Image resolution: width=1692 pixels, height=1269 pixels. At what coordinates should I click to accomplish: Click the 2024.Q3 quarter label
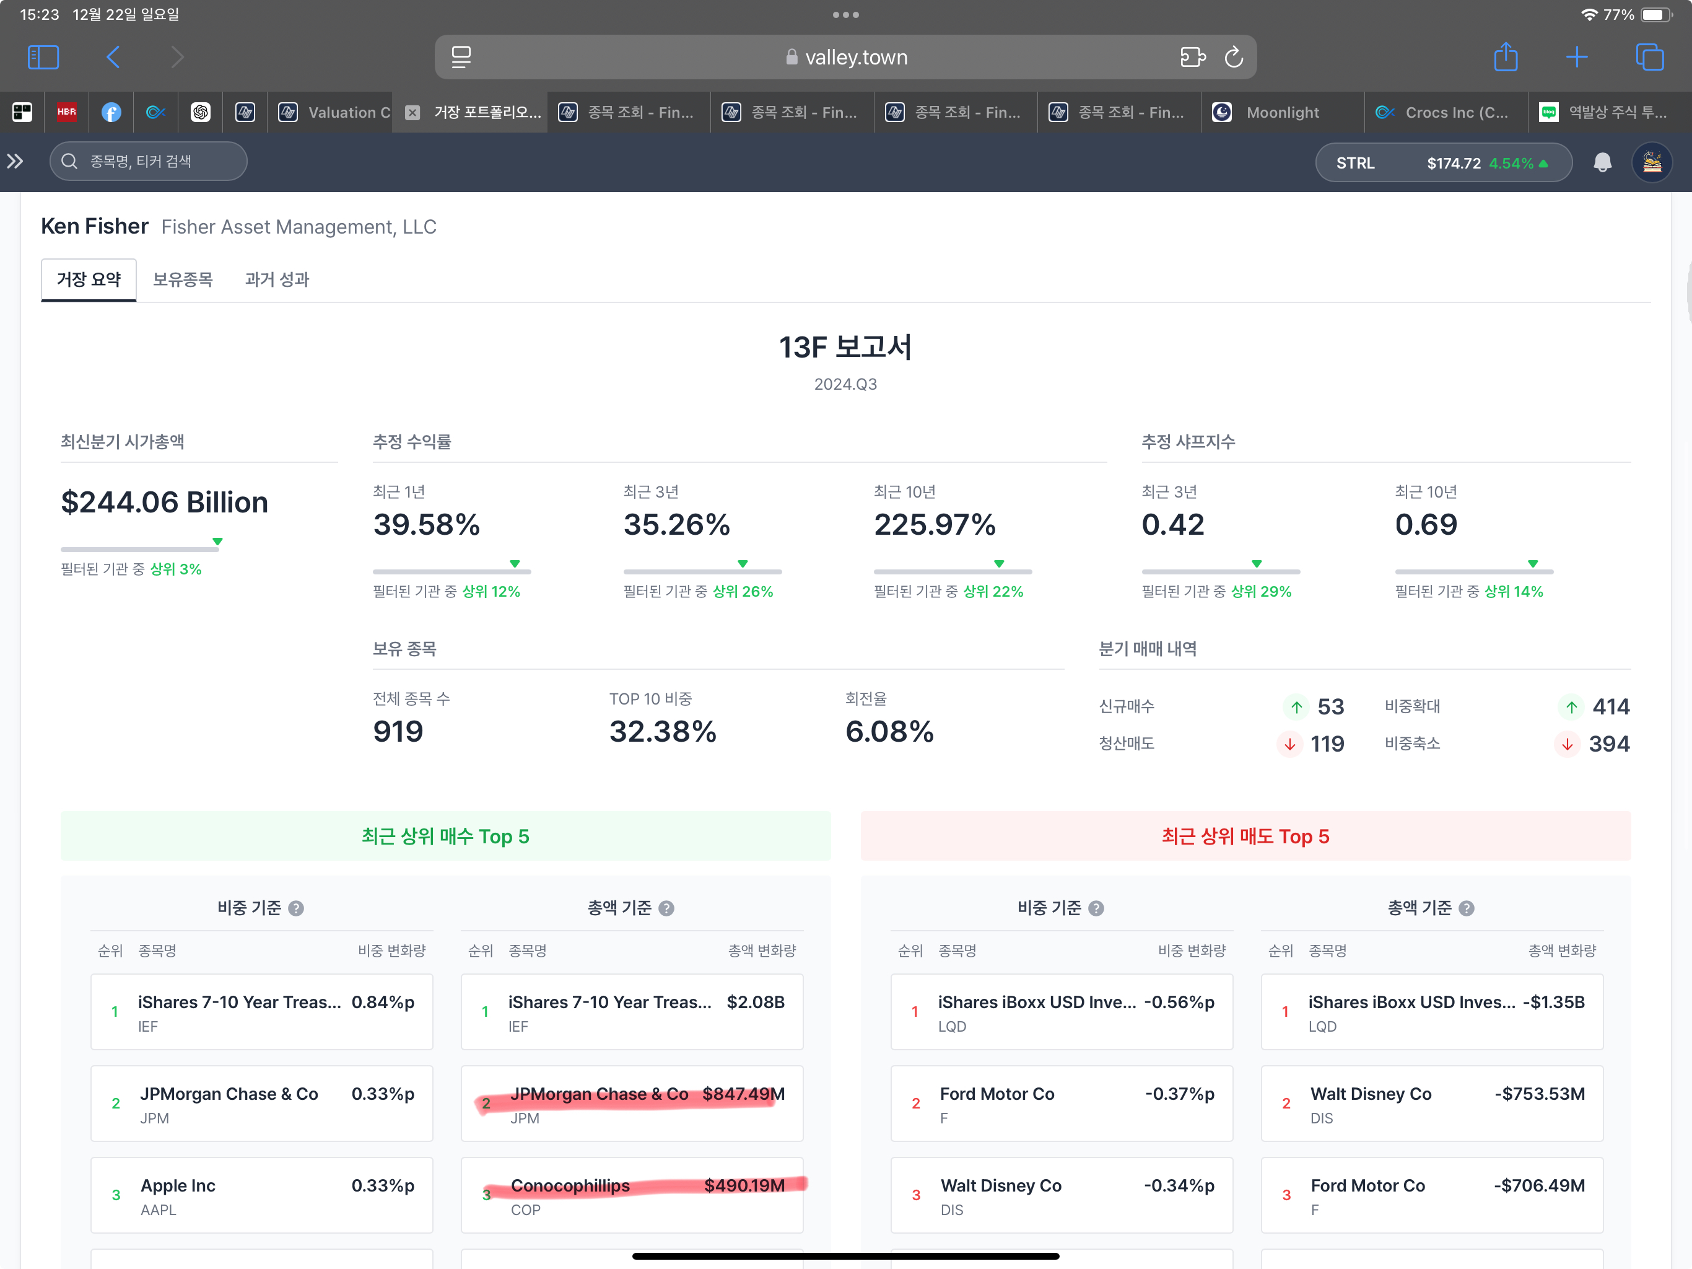pos(845,384)
